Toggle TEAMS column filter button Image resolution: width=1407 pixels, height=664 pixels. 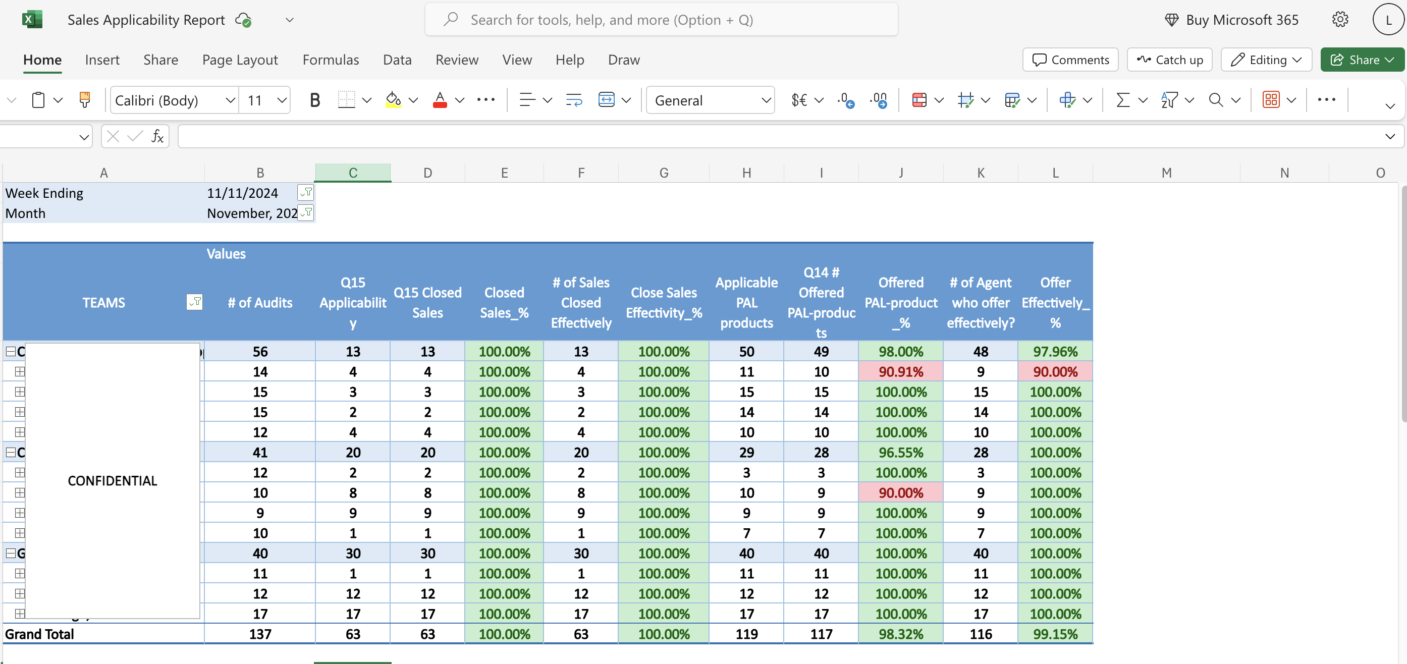tap(194, 302)
